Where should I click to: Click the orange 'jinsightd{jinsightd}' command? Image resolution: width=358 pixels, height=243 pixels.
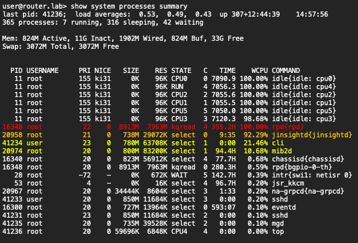pos(312,135)
